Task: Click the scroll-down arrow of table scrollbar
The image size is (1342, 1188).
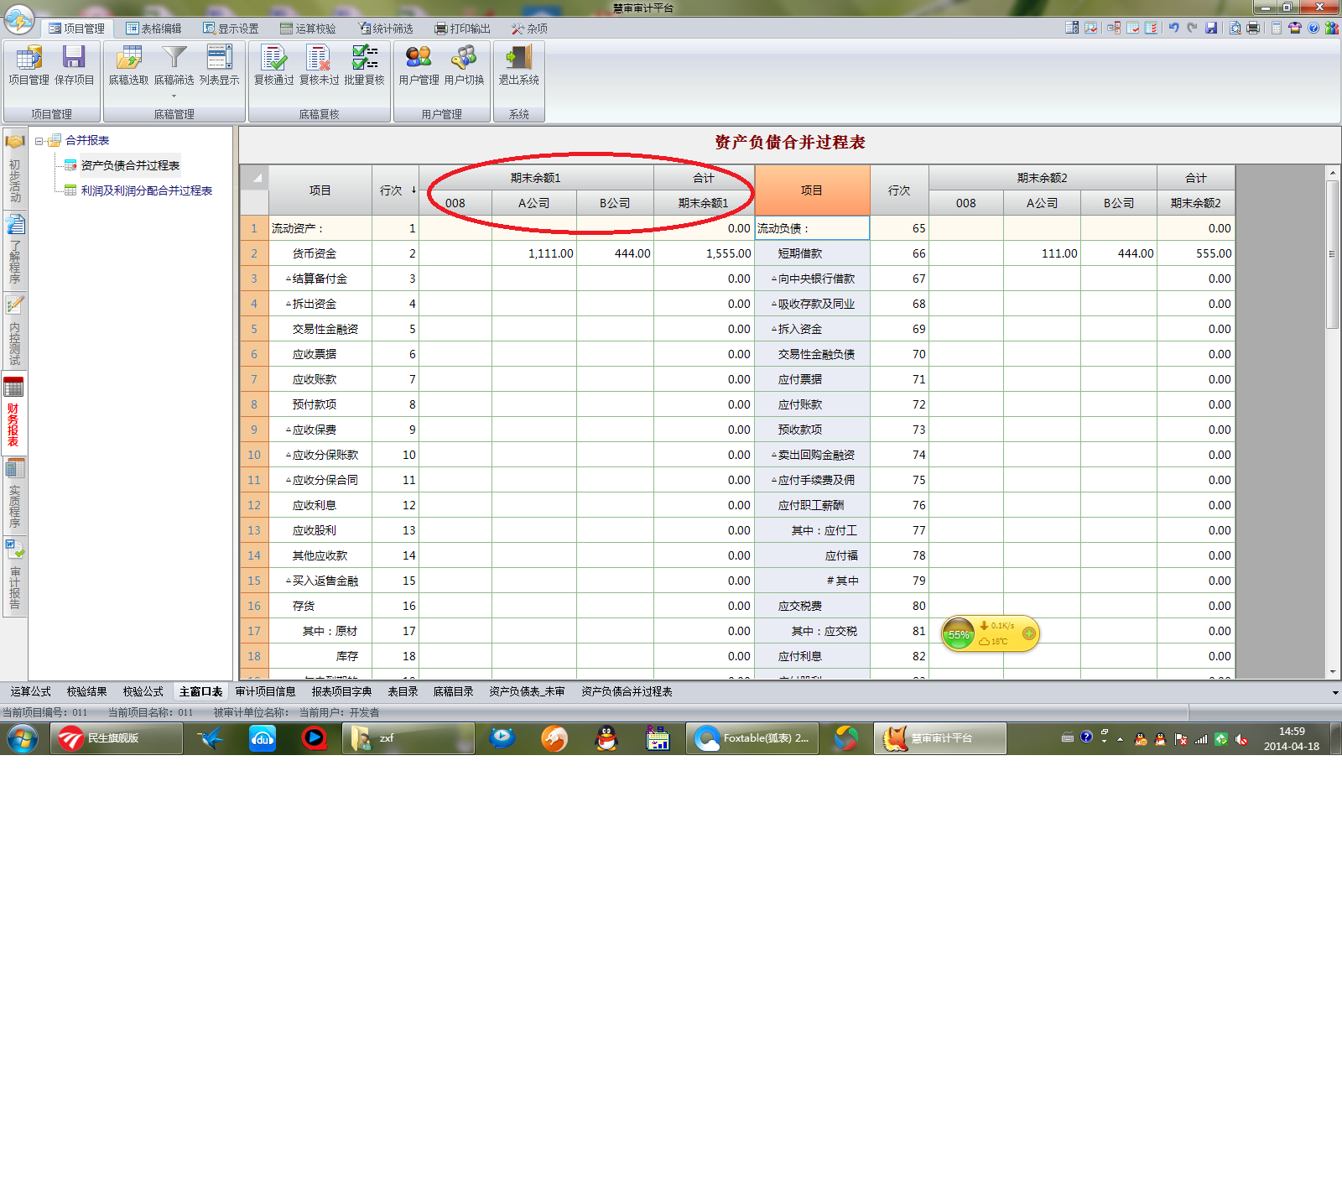Action: tap(1333, 671)
